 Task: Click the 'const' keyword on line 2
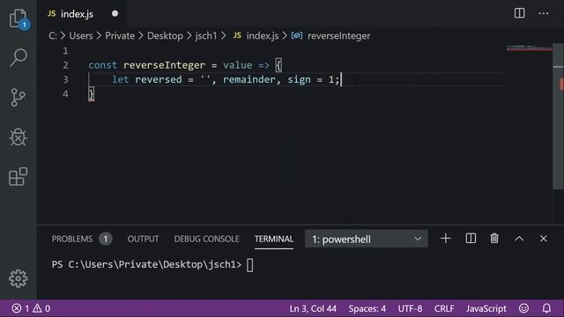(102, 65)
